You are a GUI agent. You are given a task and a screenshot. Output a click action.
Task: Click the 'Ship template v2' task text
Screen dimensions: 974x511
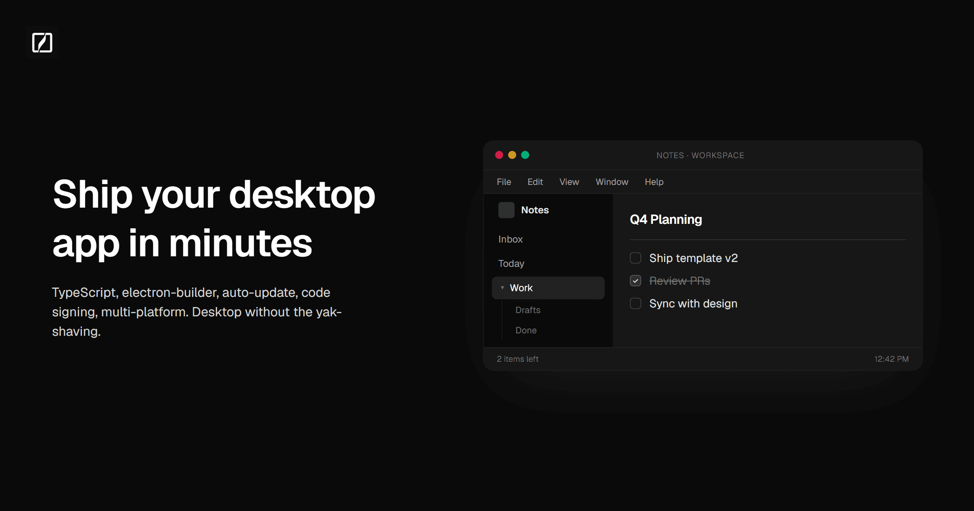click(694, 258)
